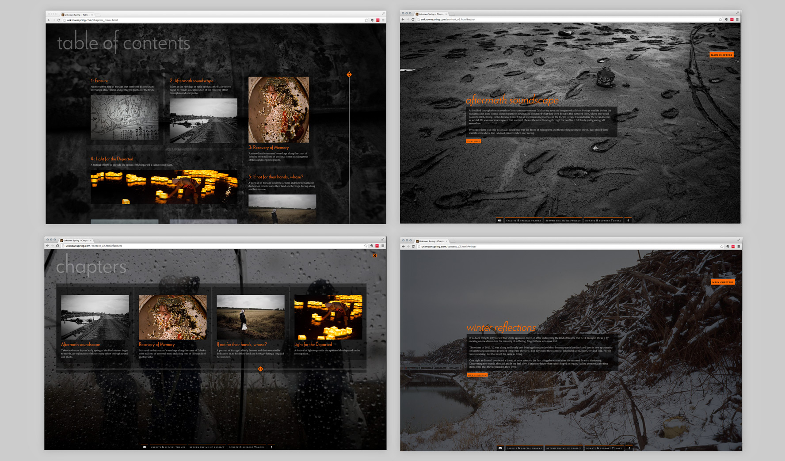Open Main Chapters from the aftermath soundscape page

pos(721,55)
